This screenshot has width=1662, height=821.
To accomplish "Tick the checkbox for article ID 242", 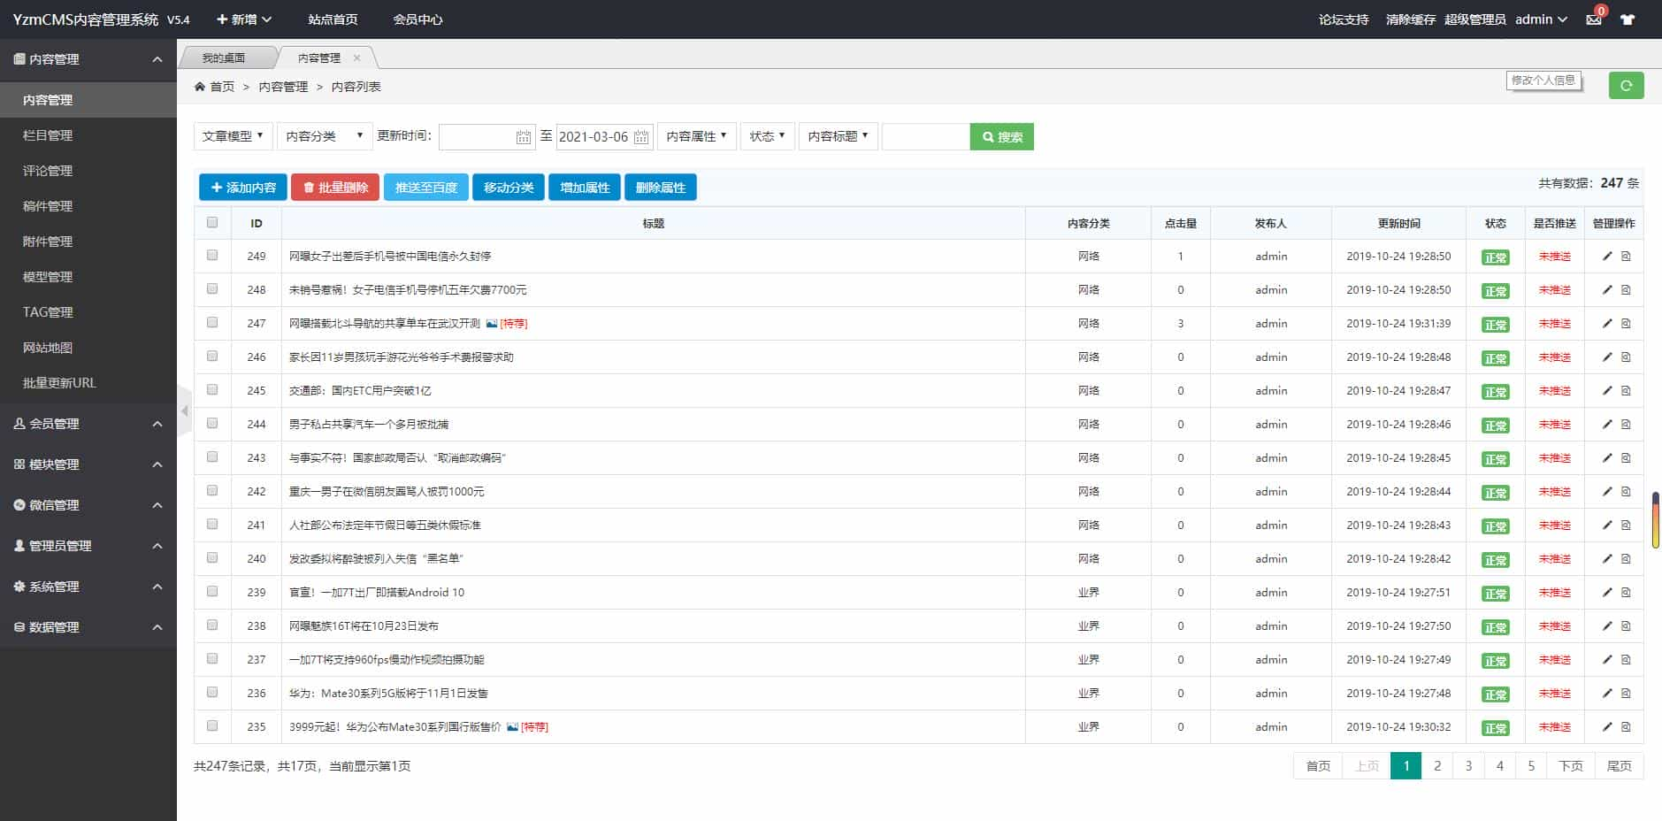I will click(x=212, y=490).
